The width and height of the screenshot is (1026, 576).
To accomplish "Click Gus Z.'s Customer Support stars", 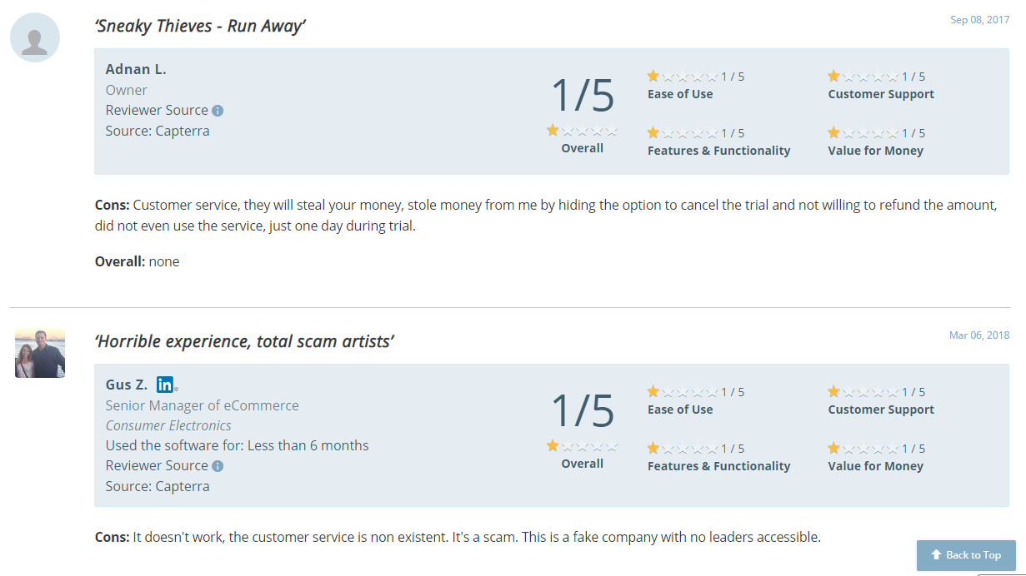I will point(863,392).
